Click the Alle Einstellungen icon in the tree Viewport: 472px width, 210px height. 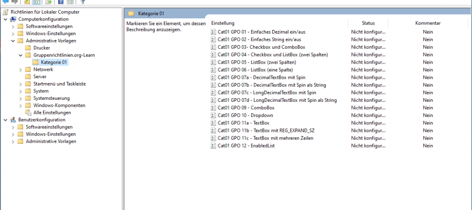tap(28, 112)
